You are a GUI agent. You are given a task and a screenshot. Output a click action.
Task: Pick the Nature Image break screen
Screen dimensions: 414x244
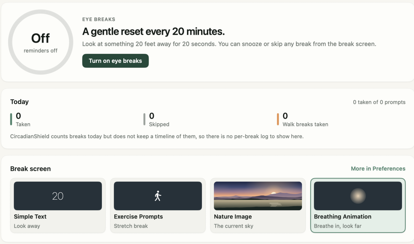pyautogui.click(x=258, y=205)
